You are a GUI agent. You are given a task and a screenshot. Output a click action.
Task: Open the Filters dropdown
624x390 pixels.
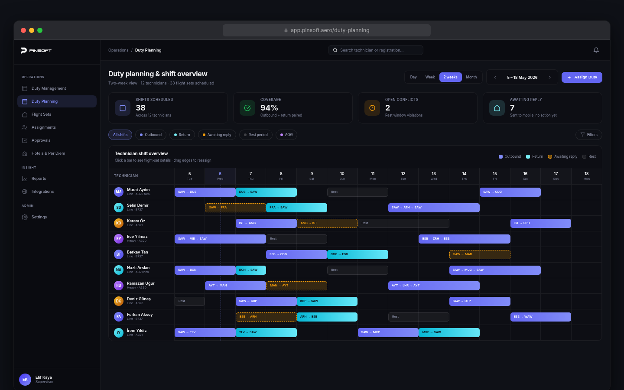pos(589,135)
